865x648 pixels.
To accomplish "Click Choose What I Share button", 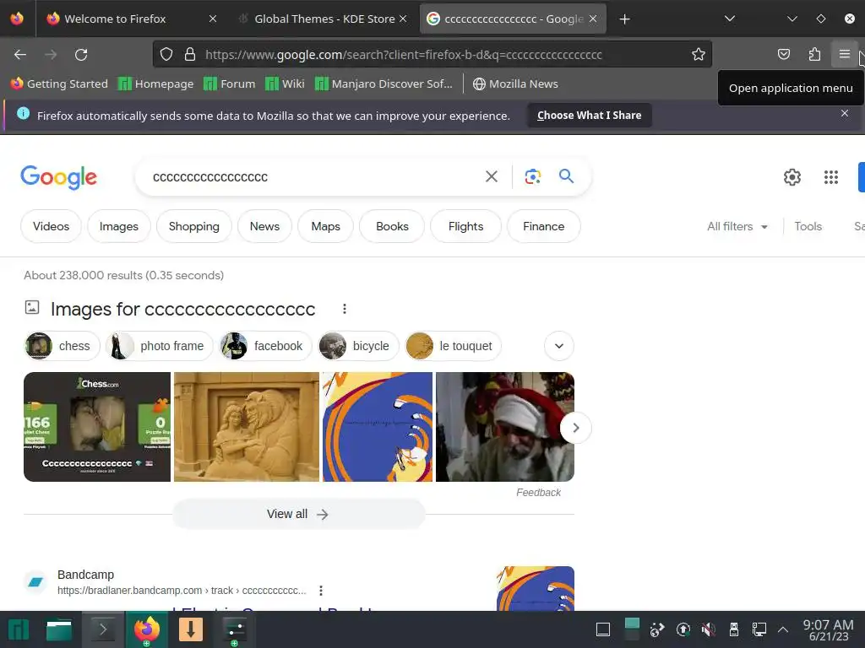I will click(x=589, y=115).
